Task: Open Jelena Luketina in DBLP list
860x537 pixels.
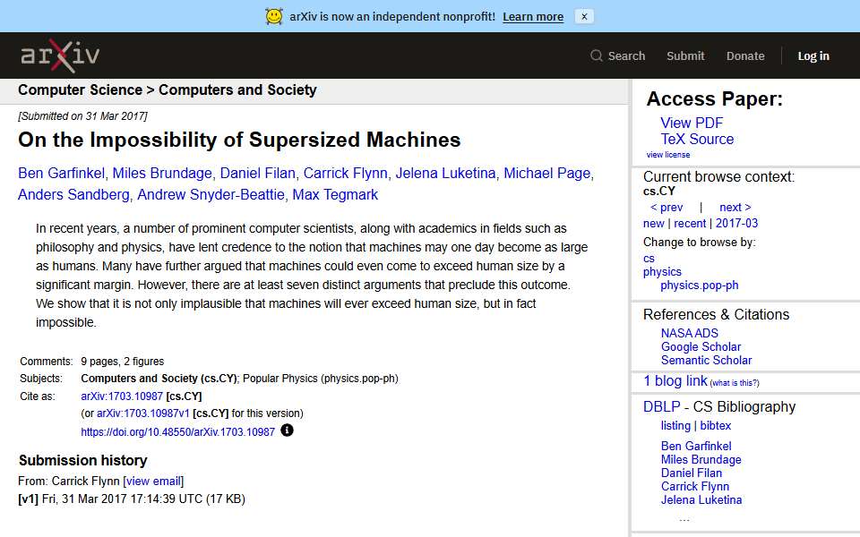Action: pos(701,500)
